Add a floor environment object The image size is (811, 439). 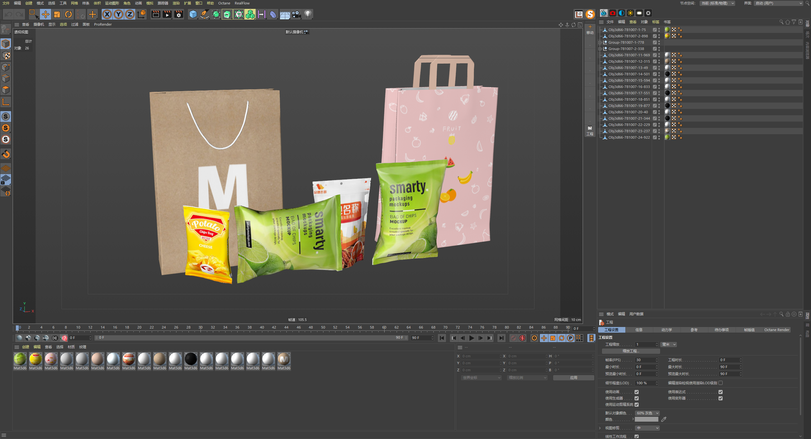[285, 14]
